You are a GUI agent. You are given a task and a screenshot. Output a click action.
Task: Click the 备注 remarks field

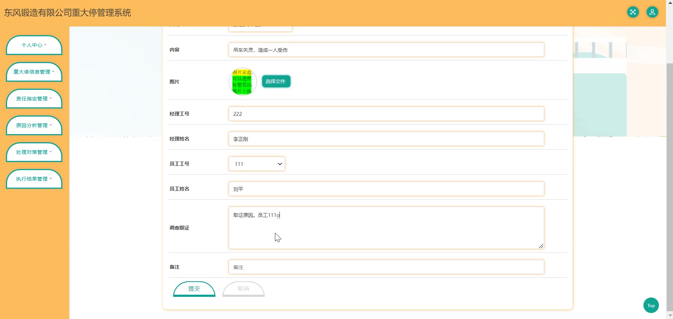(x=386, y=267)
